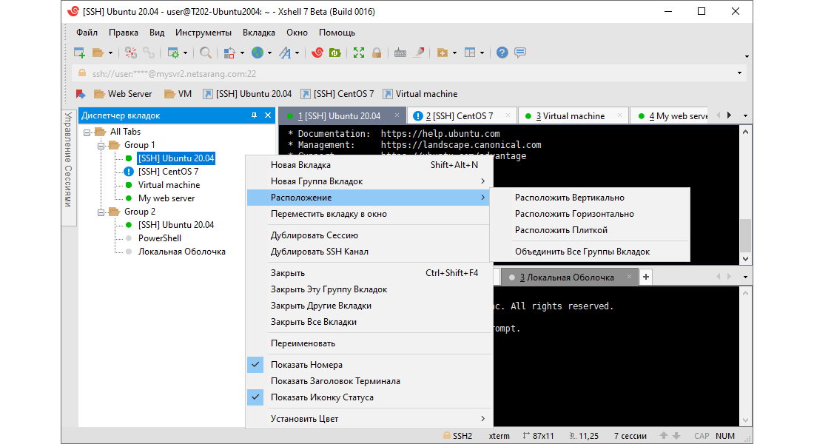The width and height of the screenshot is (814, 444).
Task: Click the [SSH] Ubuntu 20.04 shortcut in links bar
Action: [x=247, y=94]
